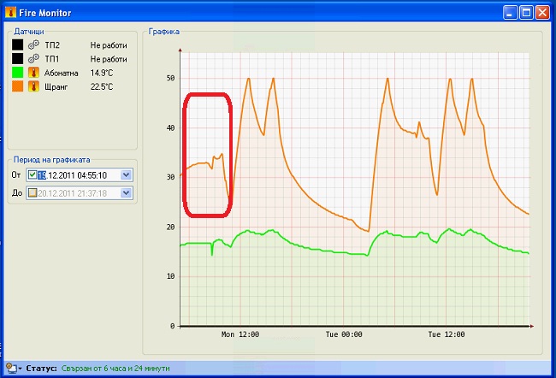Click the Щранг thermometer icon
This screenshot has height=378, width=556.
35,86
